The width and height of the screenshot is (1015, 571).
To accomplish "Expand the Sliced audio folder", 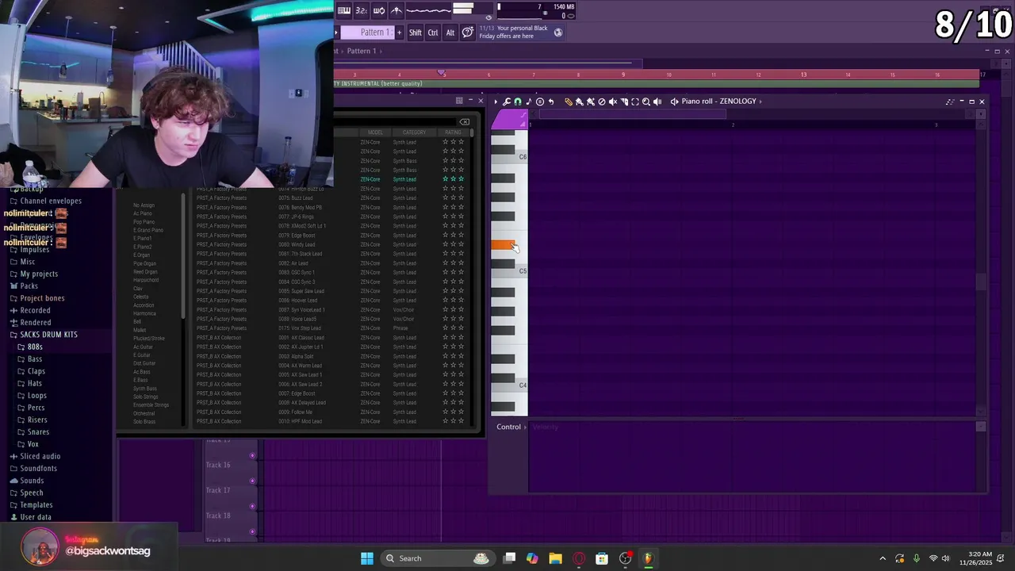I will [40, 456].
